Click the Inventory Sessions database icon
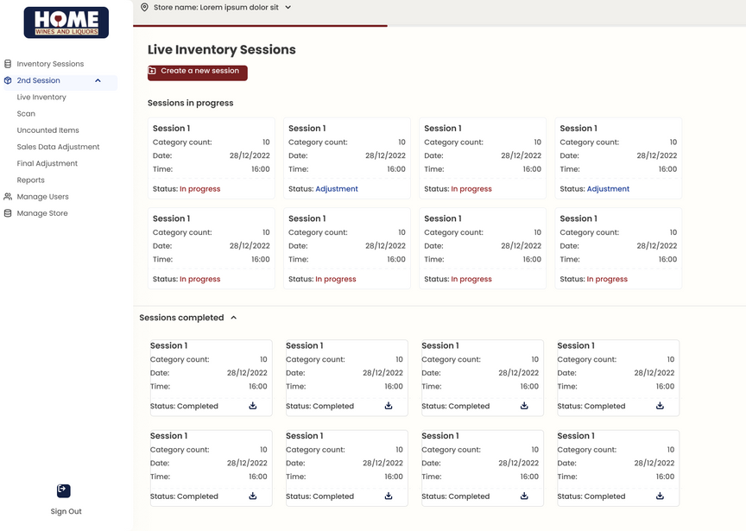 click(x=8, y=64)
